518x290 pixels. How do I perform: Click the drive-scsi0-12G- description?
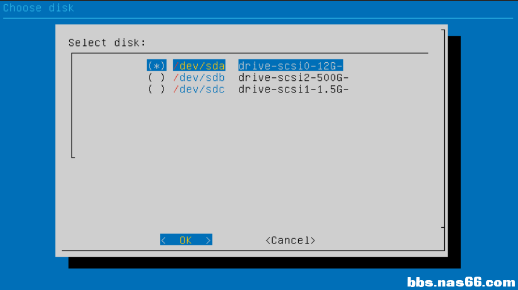click(x=290, y=66)
